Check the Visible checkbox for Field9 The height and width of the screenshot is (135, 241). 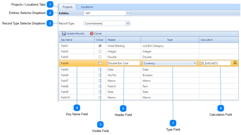100,92
